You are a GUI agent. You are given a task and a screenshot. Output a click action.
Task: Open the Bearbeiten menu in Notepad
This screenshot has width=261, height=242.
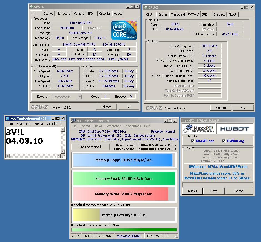pos(24,124)
